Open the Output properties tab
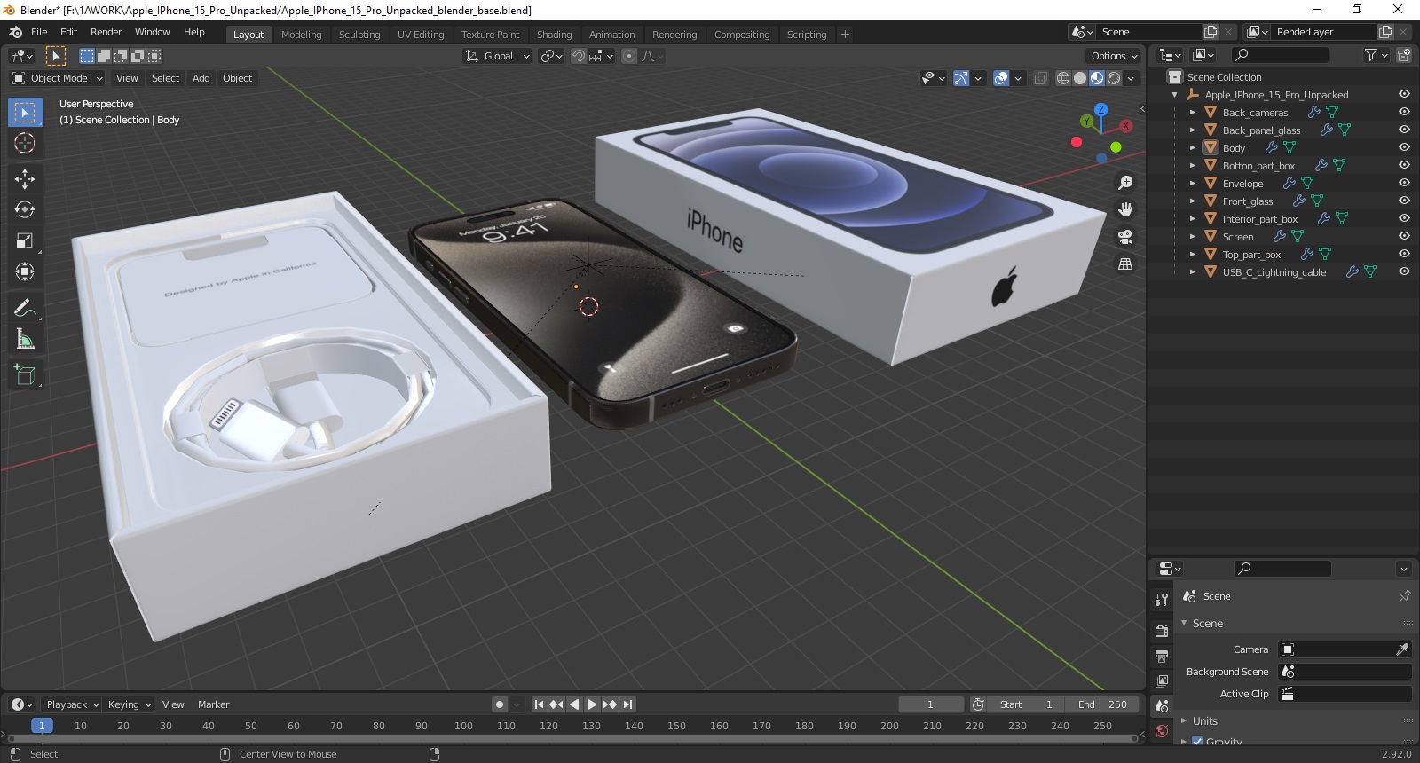Image resolution: width=1420 pixels, height=763 pixels. pyautogui.click(x=1162, y=657)
